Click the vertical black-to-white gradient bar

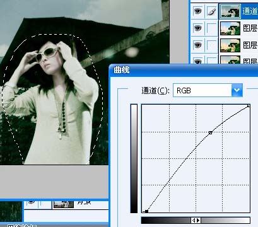click(134, 158)
